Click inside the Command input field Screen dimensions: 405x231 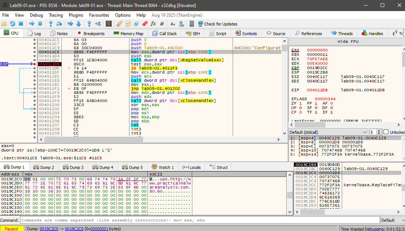(200, 220)
